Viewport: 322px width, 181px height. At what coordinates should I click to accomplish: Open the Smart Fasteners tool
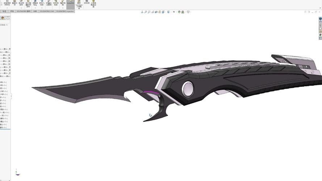pyautogui.click(x=14, y=3)
